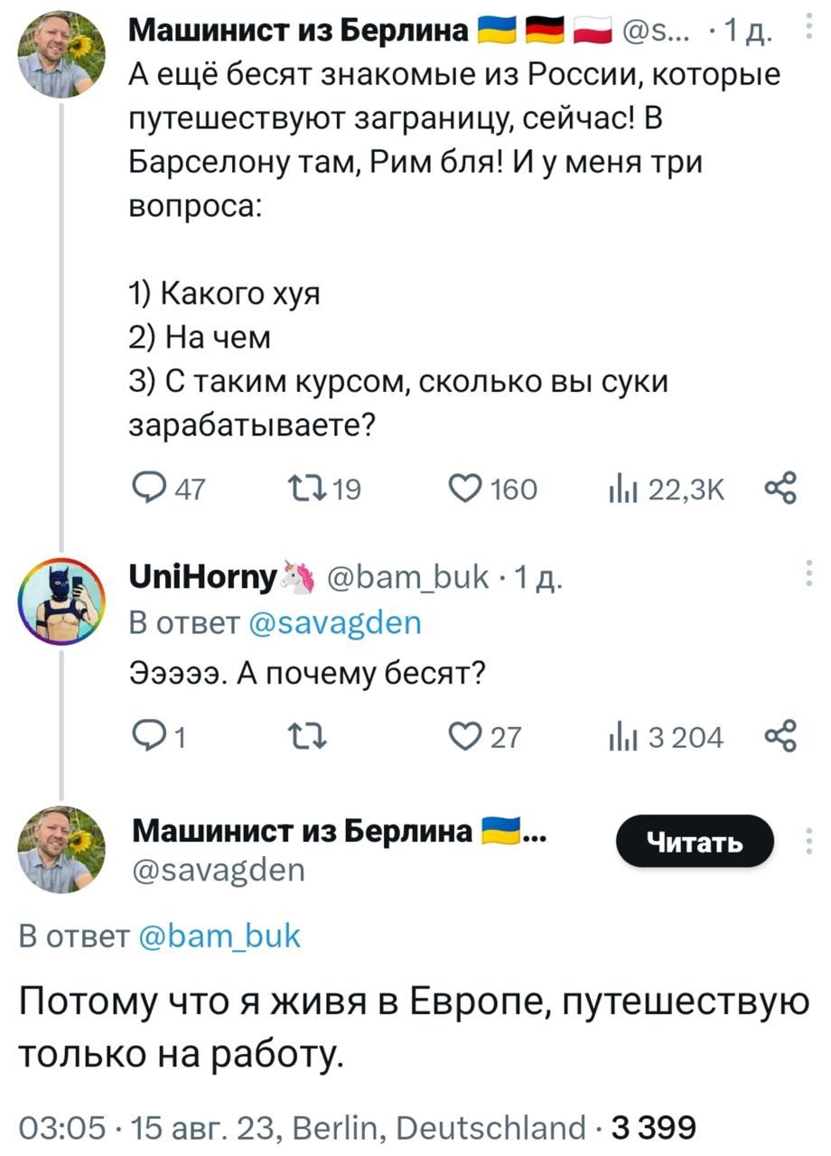Image resolution: width=831 pixels, height=1156 pixels.
Task: Open options menu for UniHorny's reply
Action: click(x=808, y=572)
